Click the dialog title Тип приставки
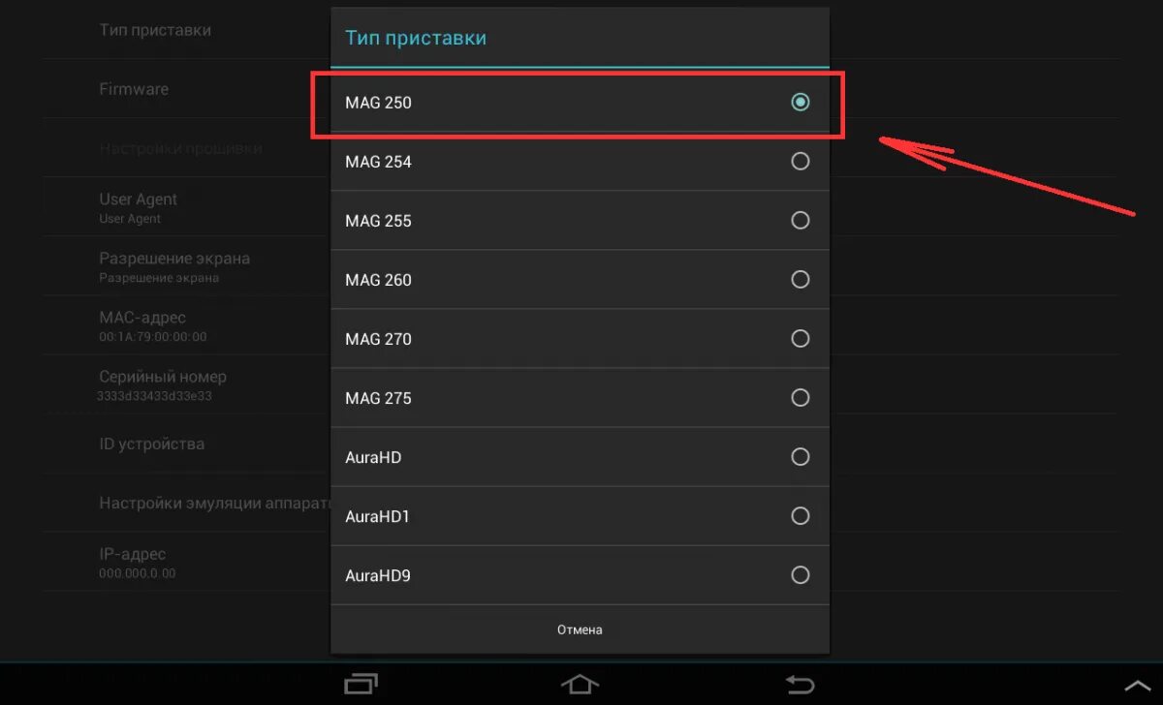 (x=416, y=39)
